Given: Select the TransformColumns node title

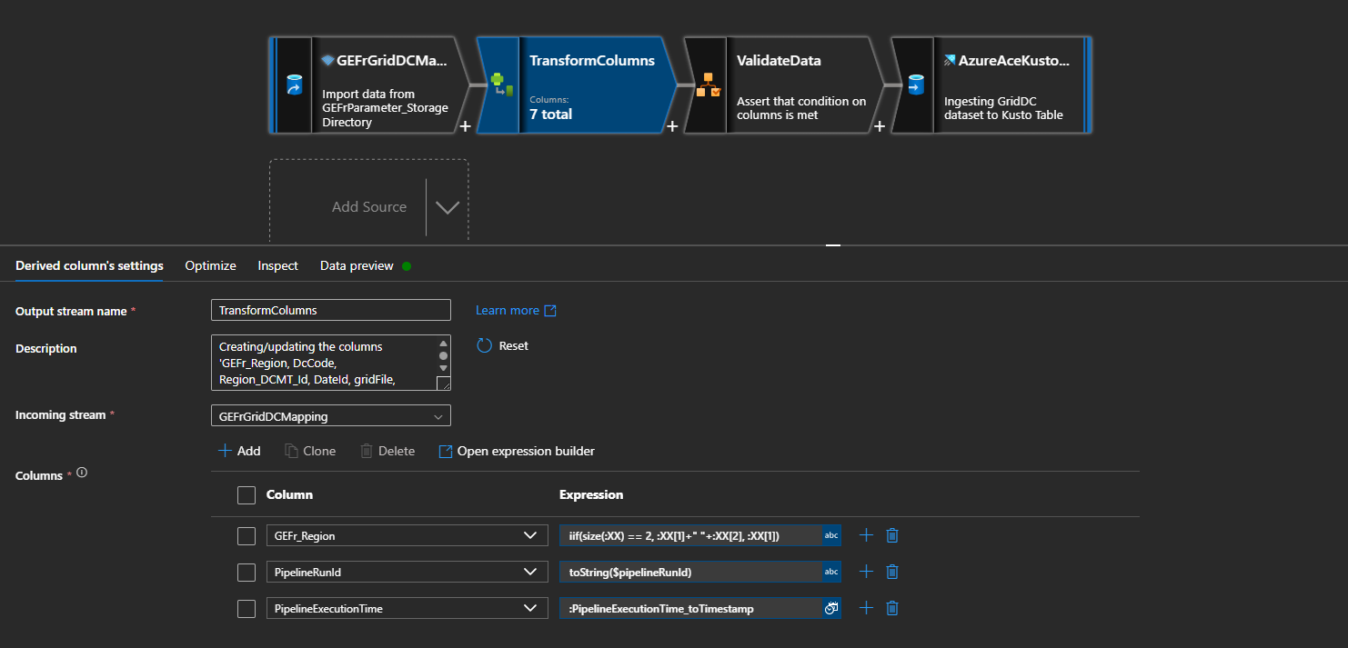Looking at the screenshot, I should pos(592,61).
